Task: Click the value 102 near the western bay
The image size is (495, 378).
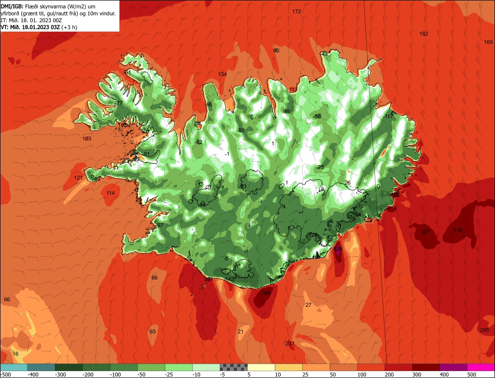Action: [x=122, y=125]
